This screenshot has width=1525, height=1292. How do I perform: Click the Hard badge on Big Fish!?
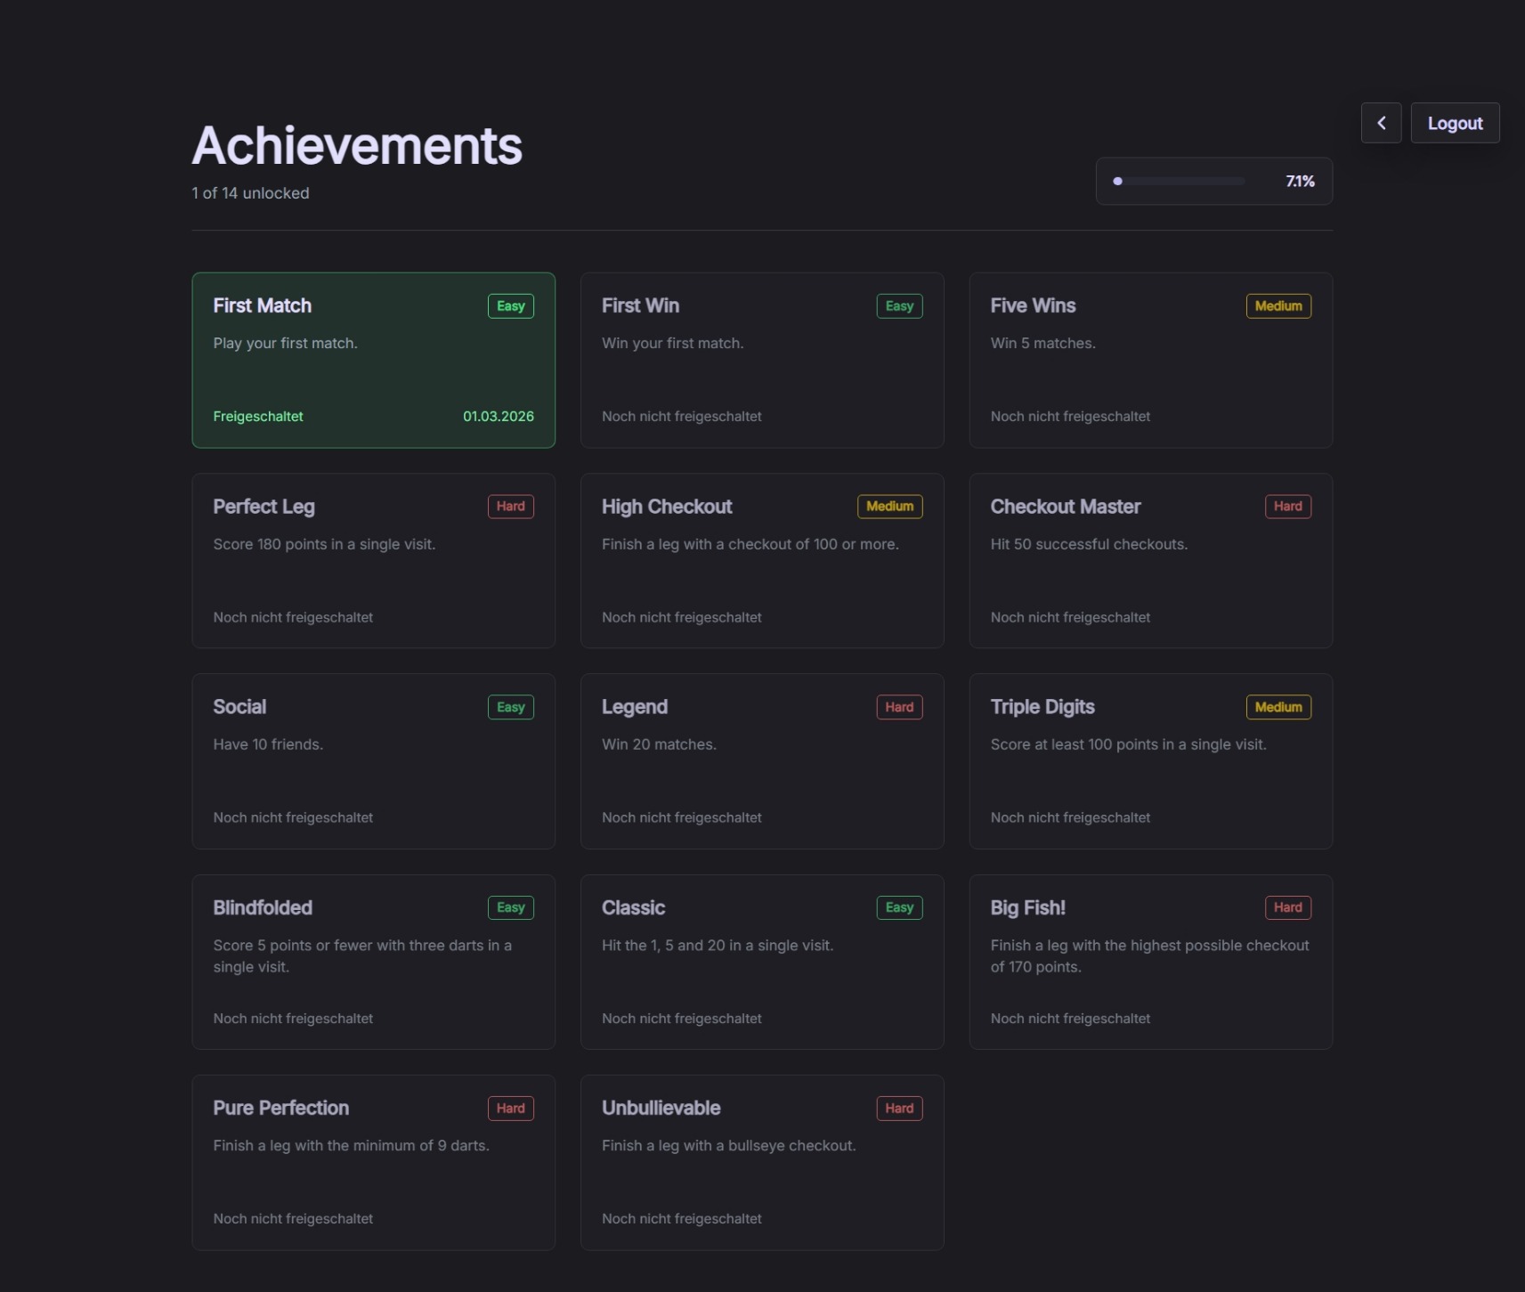pyautogui.click(x=1288, y=907)
